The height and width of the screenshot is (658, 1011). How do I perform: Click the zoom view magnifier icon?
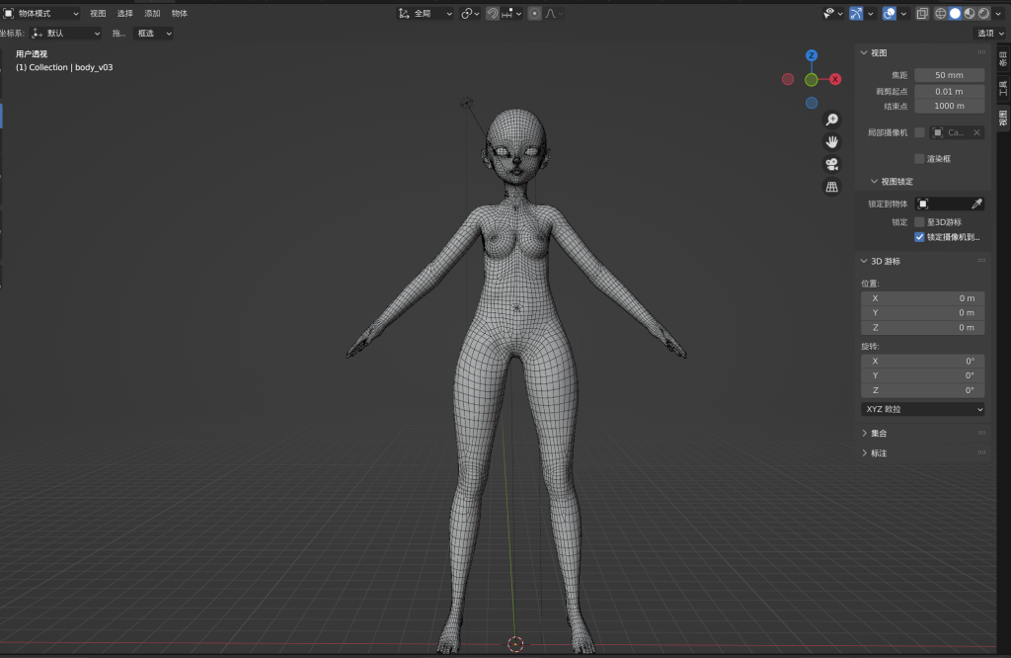[831, 120]
